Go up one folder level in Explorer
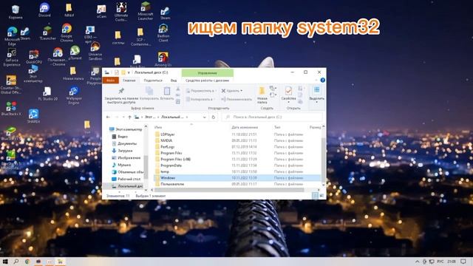 click(x=129, y=117)
